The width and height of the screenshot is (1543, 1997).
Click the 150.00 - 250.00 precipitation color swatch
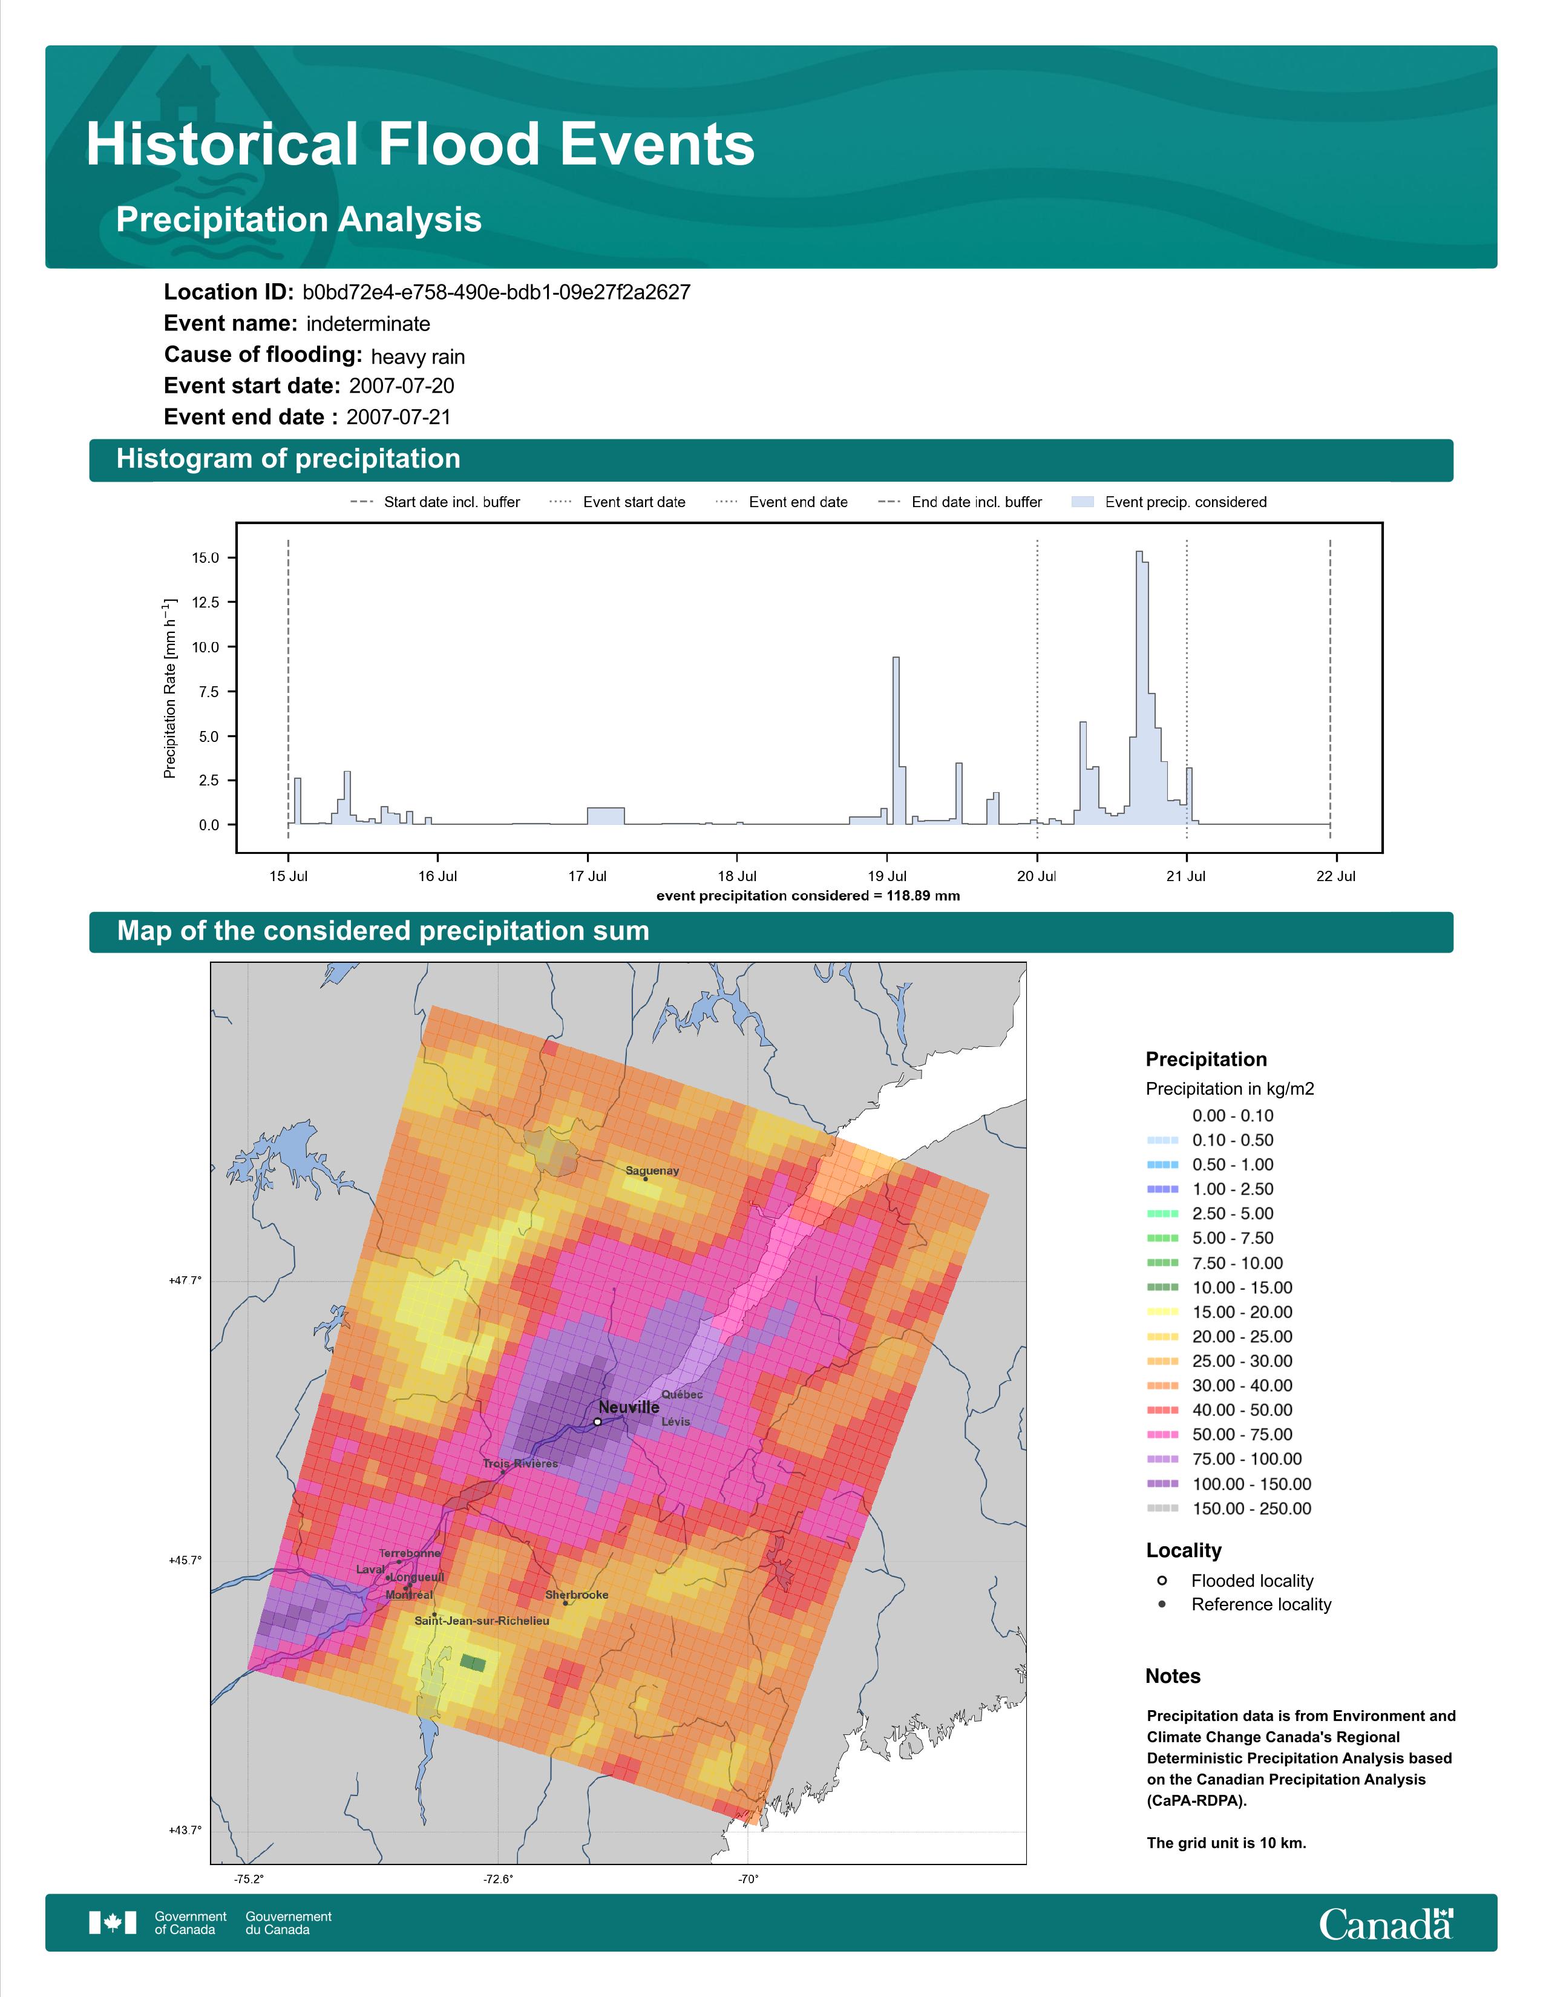point(1162,1509)
